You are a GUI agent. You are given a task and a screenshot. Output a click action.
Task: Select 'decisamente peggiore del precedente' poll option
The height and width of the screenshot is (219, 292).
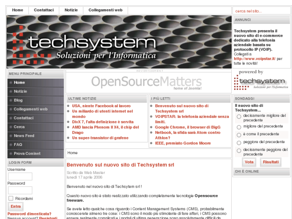(239, 151)
